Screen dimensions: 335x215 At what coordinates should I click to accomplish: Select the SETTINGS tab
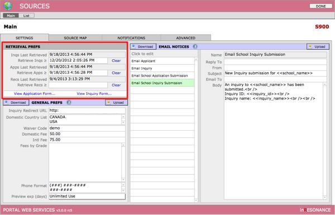(x=25, y=38)
